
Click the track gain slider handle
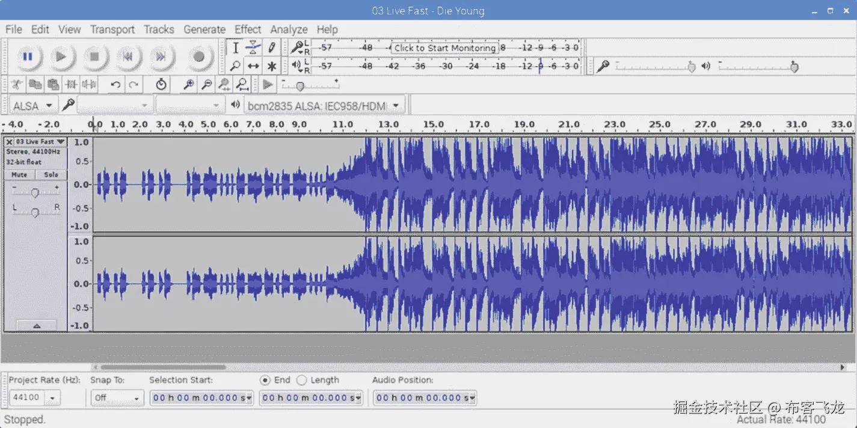(35, 193)
